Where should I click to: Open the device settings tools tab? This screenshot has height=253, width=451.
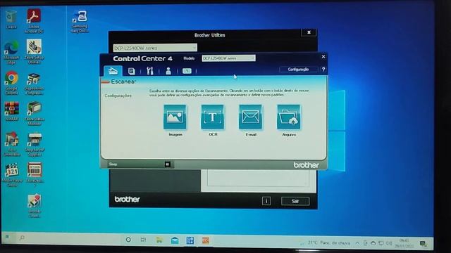click(150, 71)
